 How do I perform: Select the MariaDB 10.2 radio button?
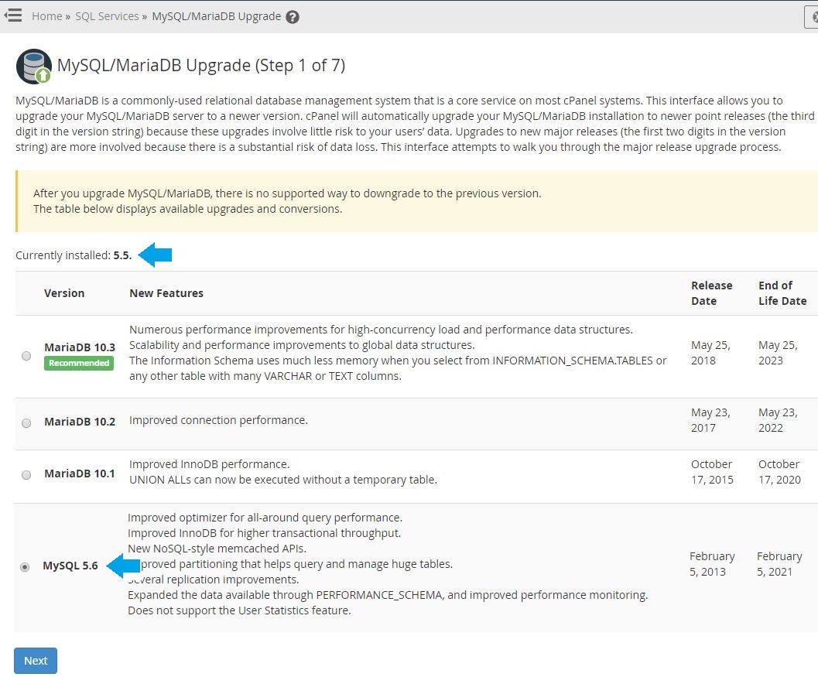coord(26,423)
